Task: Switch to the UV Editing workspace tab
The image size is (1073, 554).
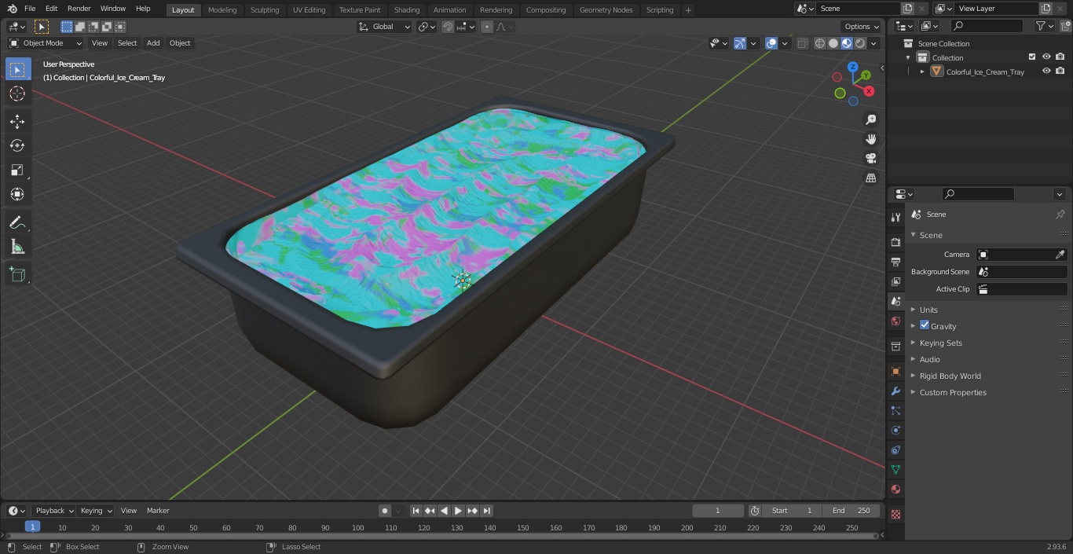Action: click(x=309, y=10)
